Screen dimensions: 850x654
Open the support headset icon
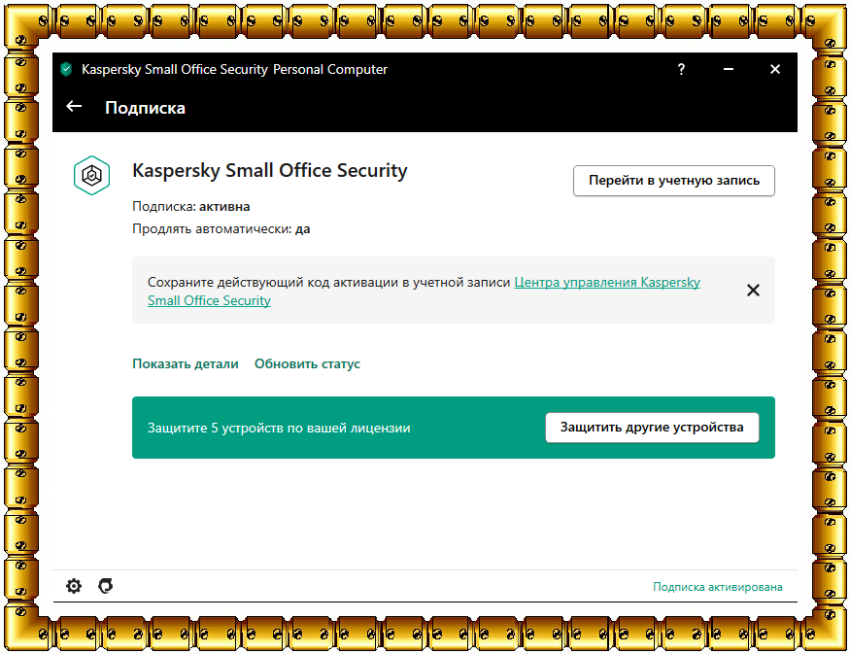[105, 586]
